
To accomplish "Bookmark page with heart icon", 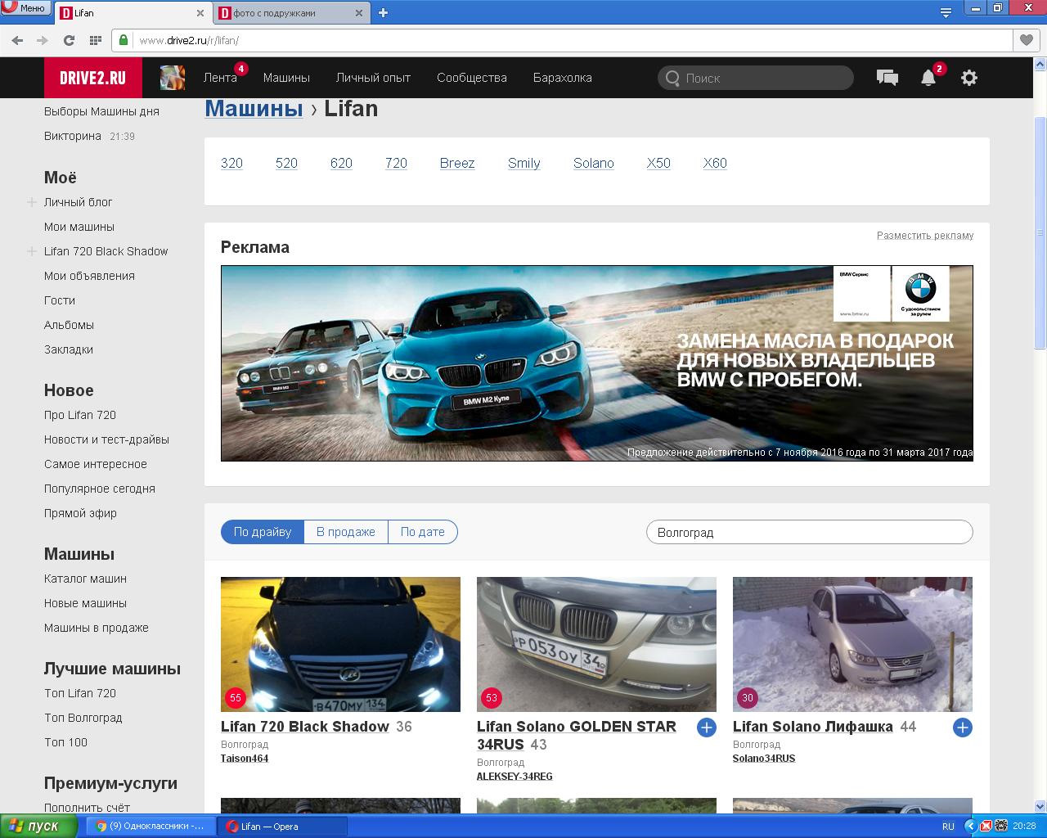I will [1026, 40].
